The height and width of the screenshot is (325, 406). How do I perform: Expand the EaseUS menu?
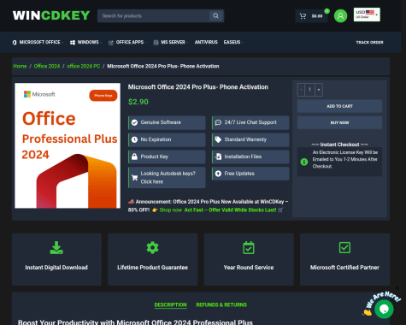[233, 42]
